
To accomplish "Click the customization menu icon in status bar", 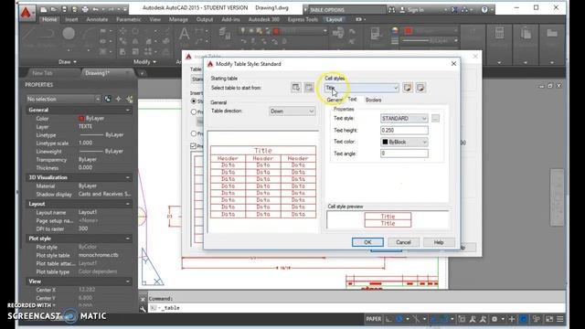I will click(x=560, y=319).
